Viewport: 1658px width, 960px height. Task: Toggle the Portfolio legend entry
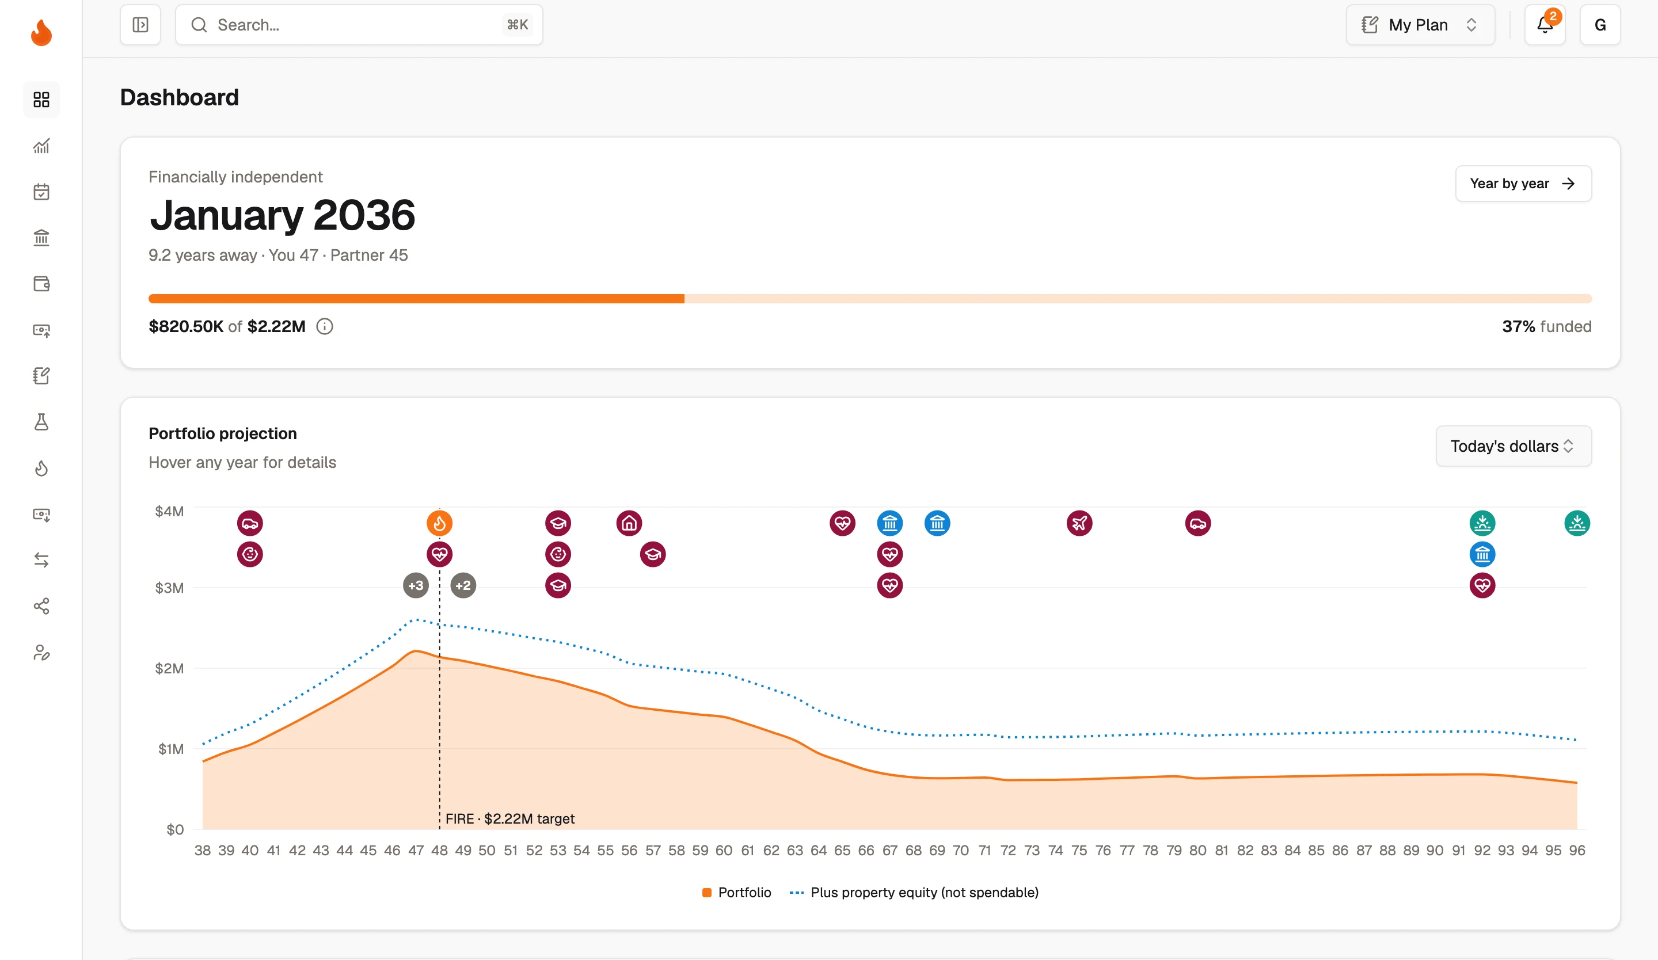click(x=737, y=892)
